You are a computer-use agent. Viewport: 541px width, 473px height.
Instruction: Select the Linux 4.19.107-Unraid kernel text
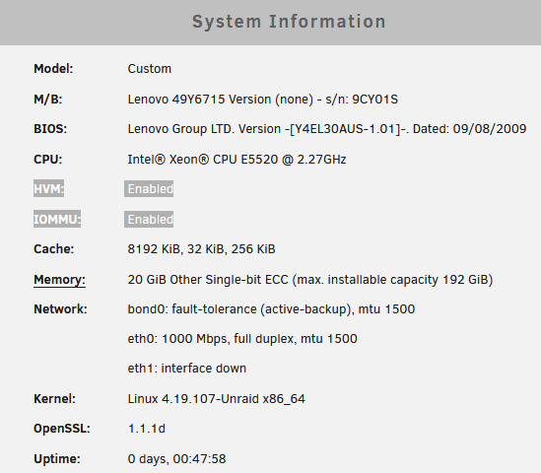[217, 399]
